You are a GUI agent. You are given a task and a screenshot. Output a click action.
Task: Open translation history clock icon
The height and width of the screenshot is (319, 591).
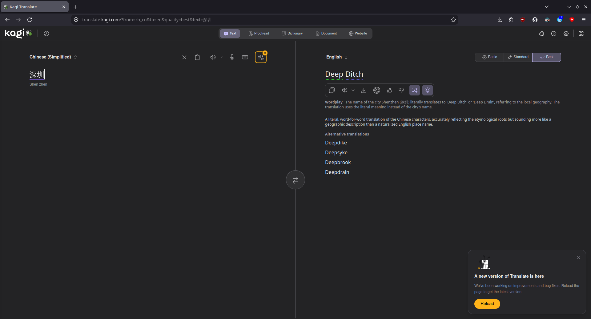tap(46, 34)
